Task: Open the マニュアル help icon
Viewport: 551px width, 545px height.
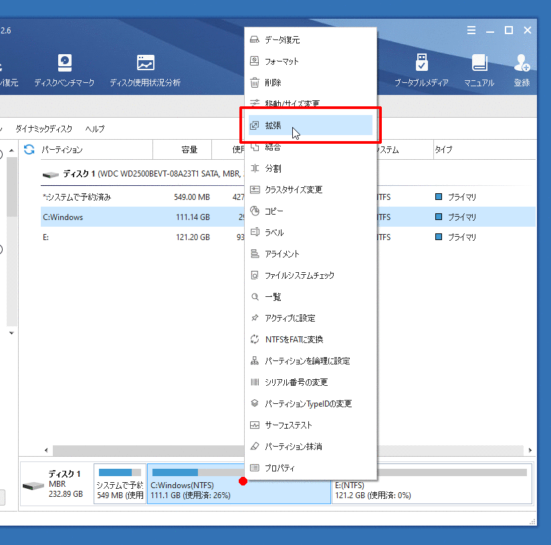Action: (479, 71)
